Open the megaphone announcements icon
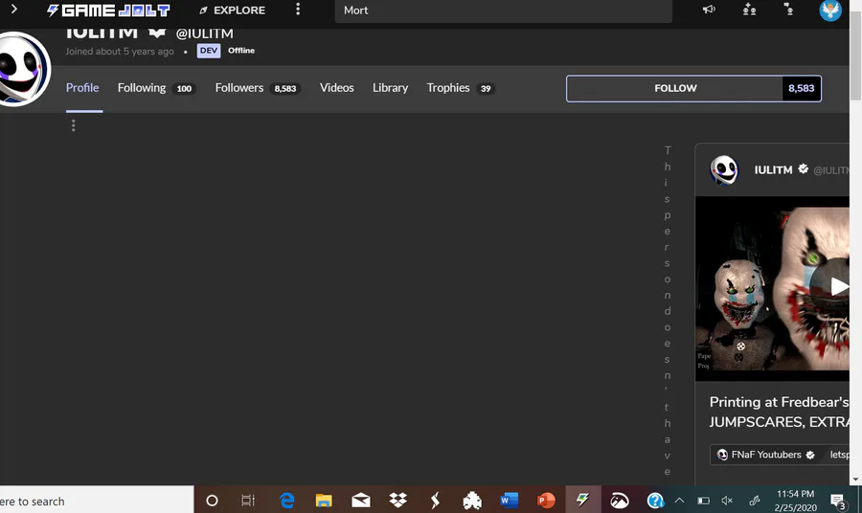The width and height of the screenshot is (862, 513). click(x=709, y=10)
